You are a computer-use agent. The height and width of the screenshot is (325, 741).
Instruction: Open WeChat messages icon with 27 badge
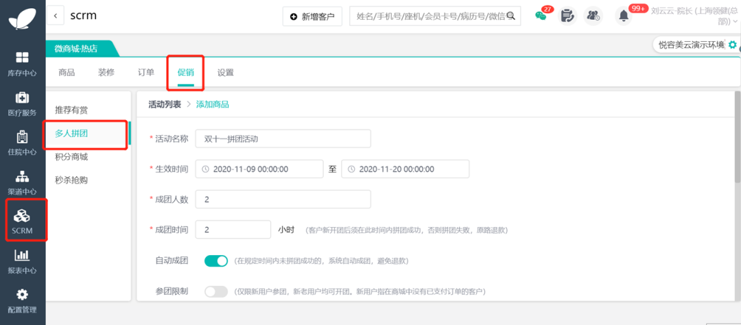[541, 16]
